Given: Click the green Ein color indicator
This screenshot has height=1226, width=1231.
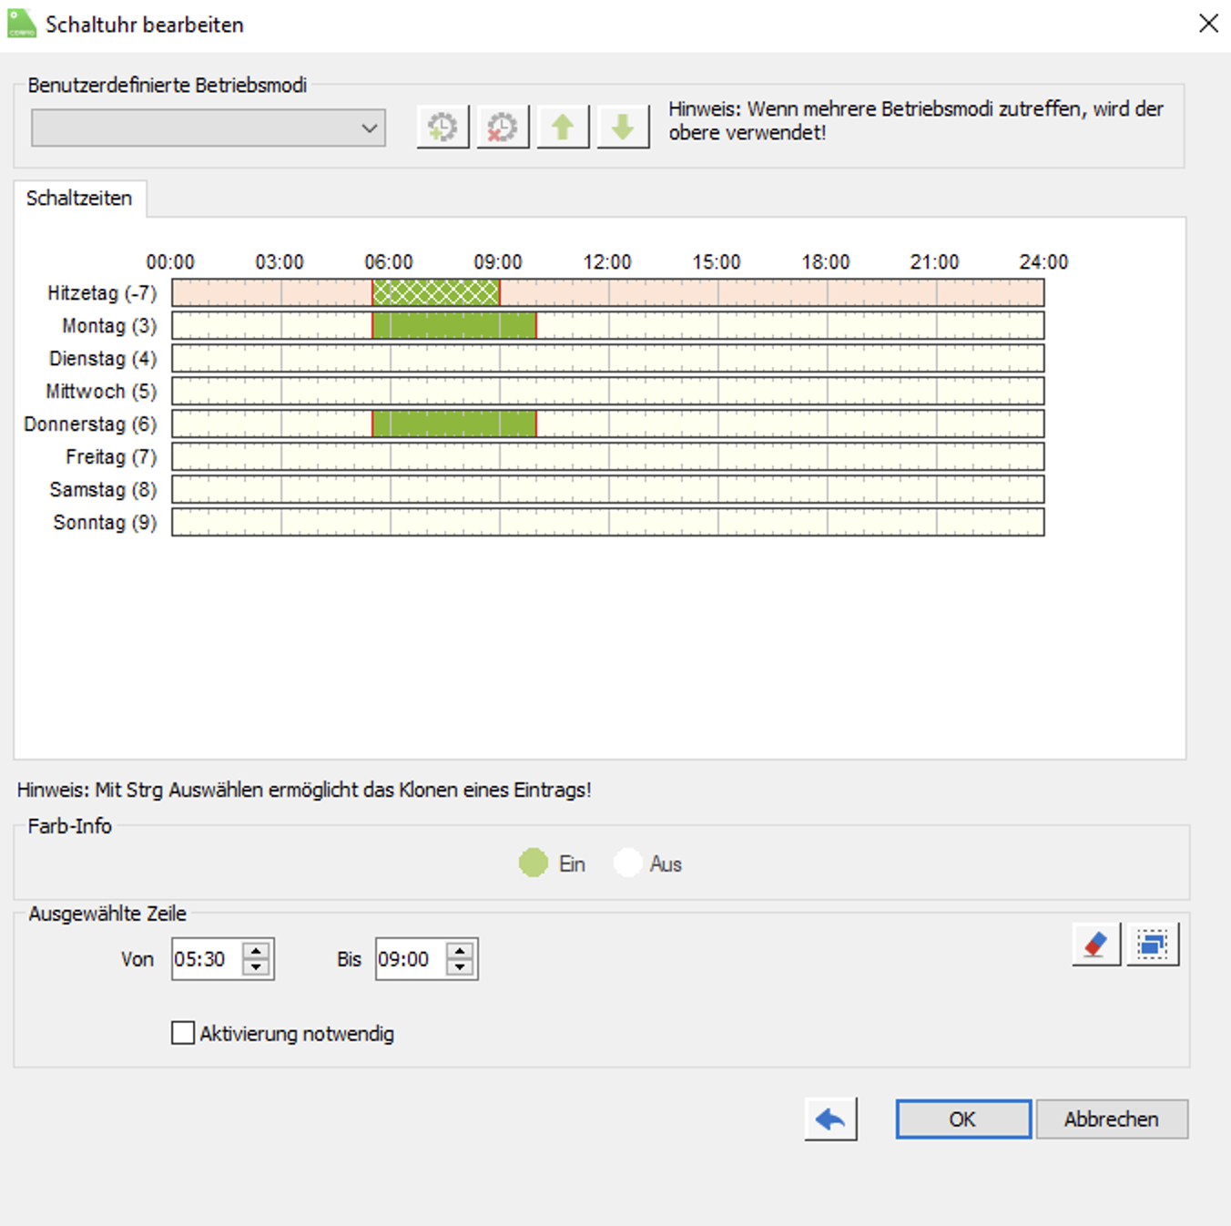Looking at the screenshot, I should click(534, 863).
